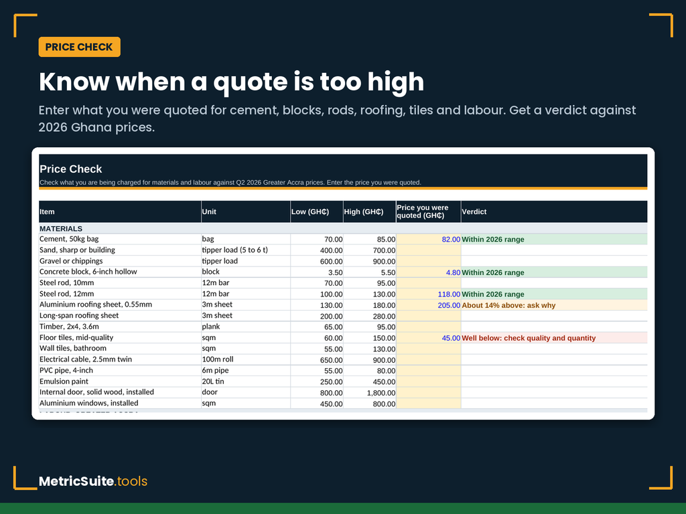Viewport: 686px width, 514px height.
Task: Click quoted price cell for Electrical cable
Action: pyautogui.click(x=428, y=359)
